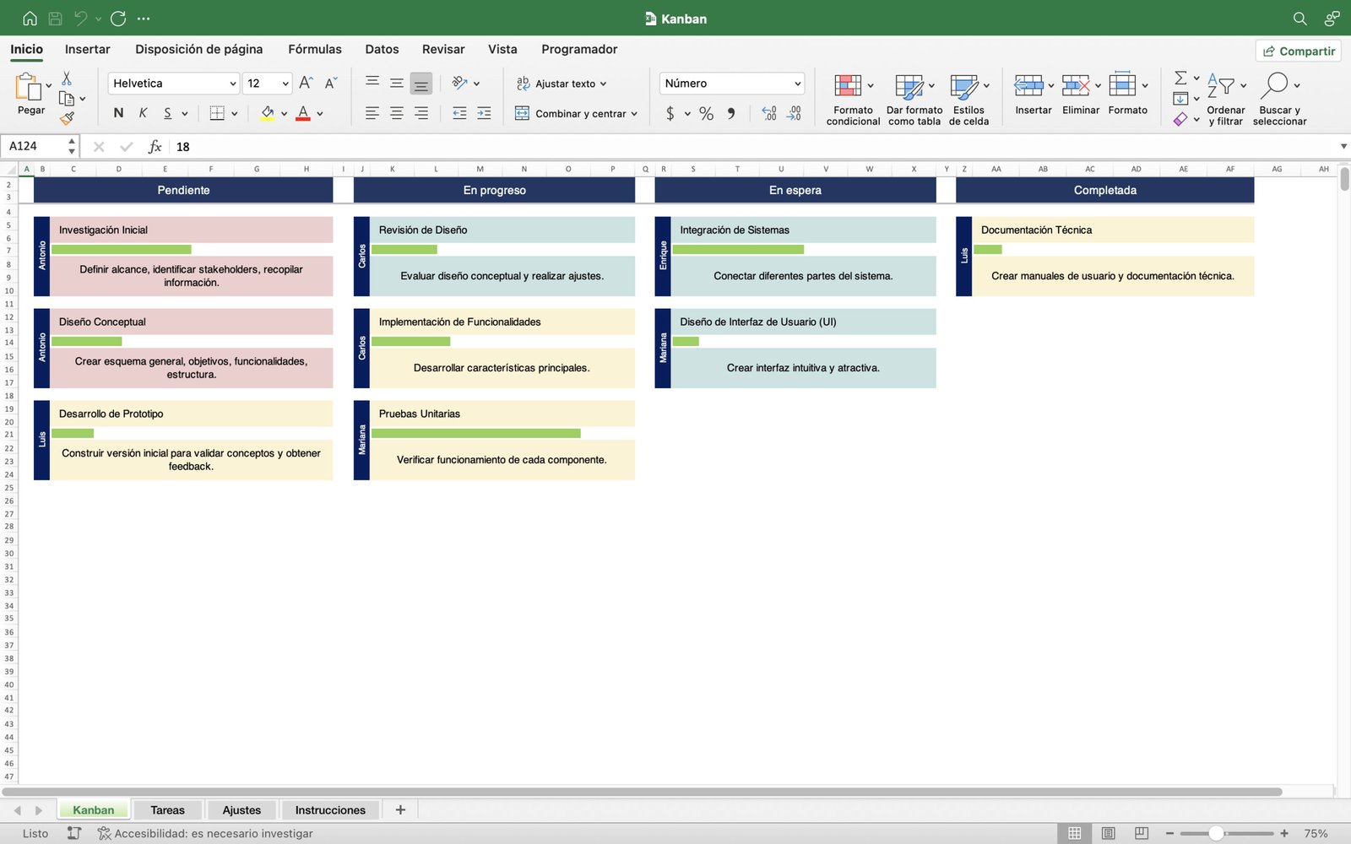Click the increase indent icon
Viewport: 1351px width, 844px height.
click(484, 113)
